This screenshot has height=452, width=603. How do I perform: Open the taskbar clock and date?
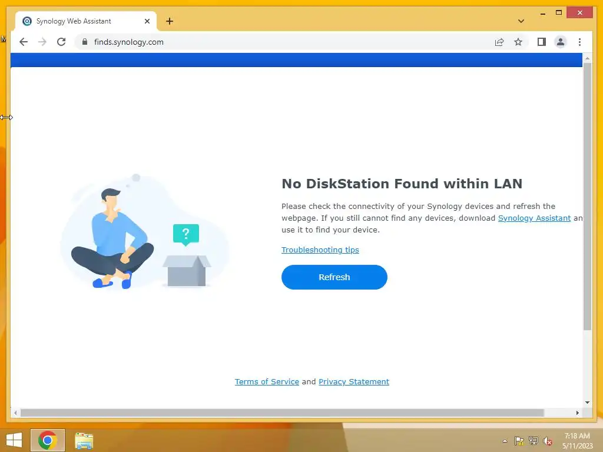point(577,441)
